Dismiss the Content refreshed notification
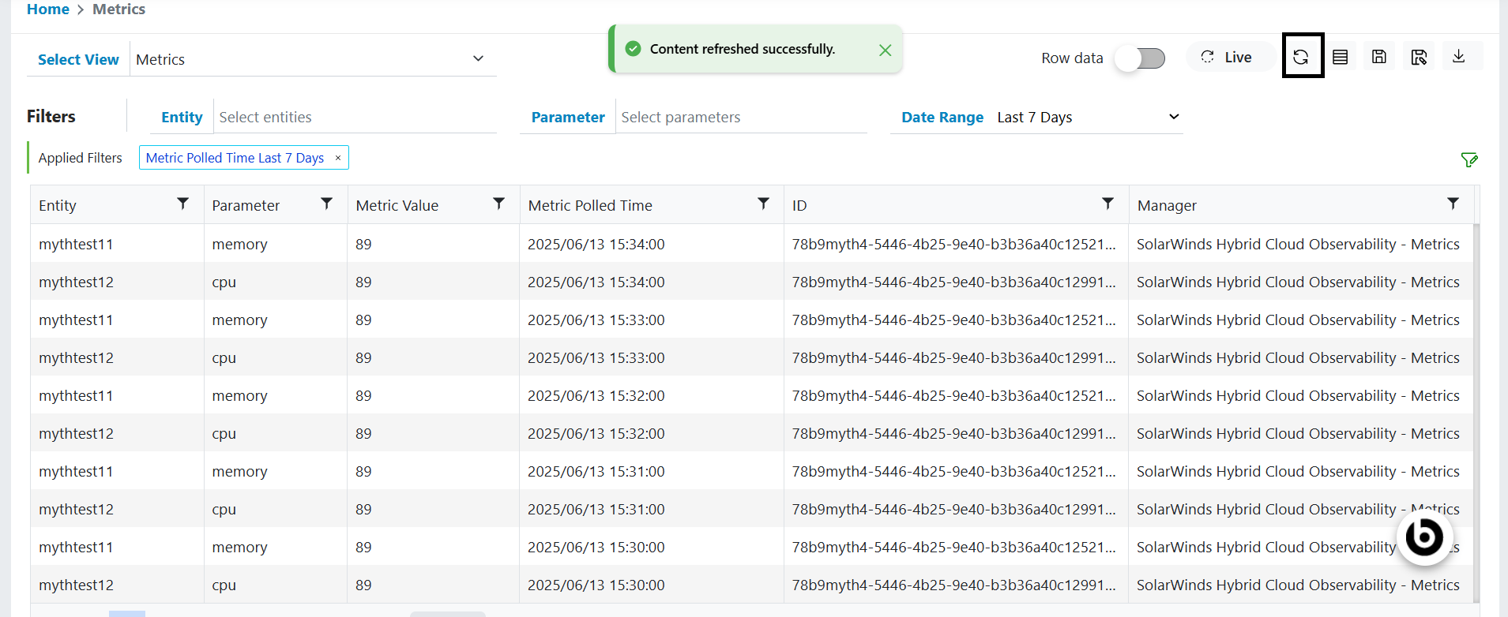This screenshot has width=1508, height=617. point(885,50)
